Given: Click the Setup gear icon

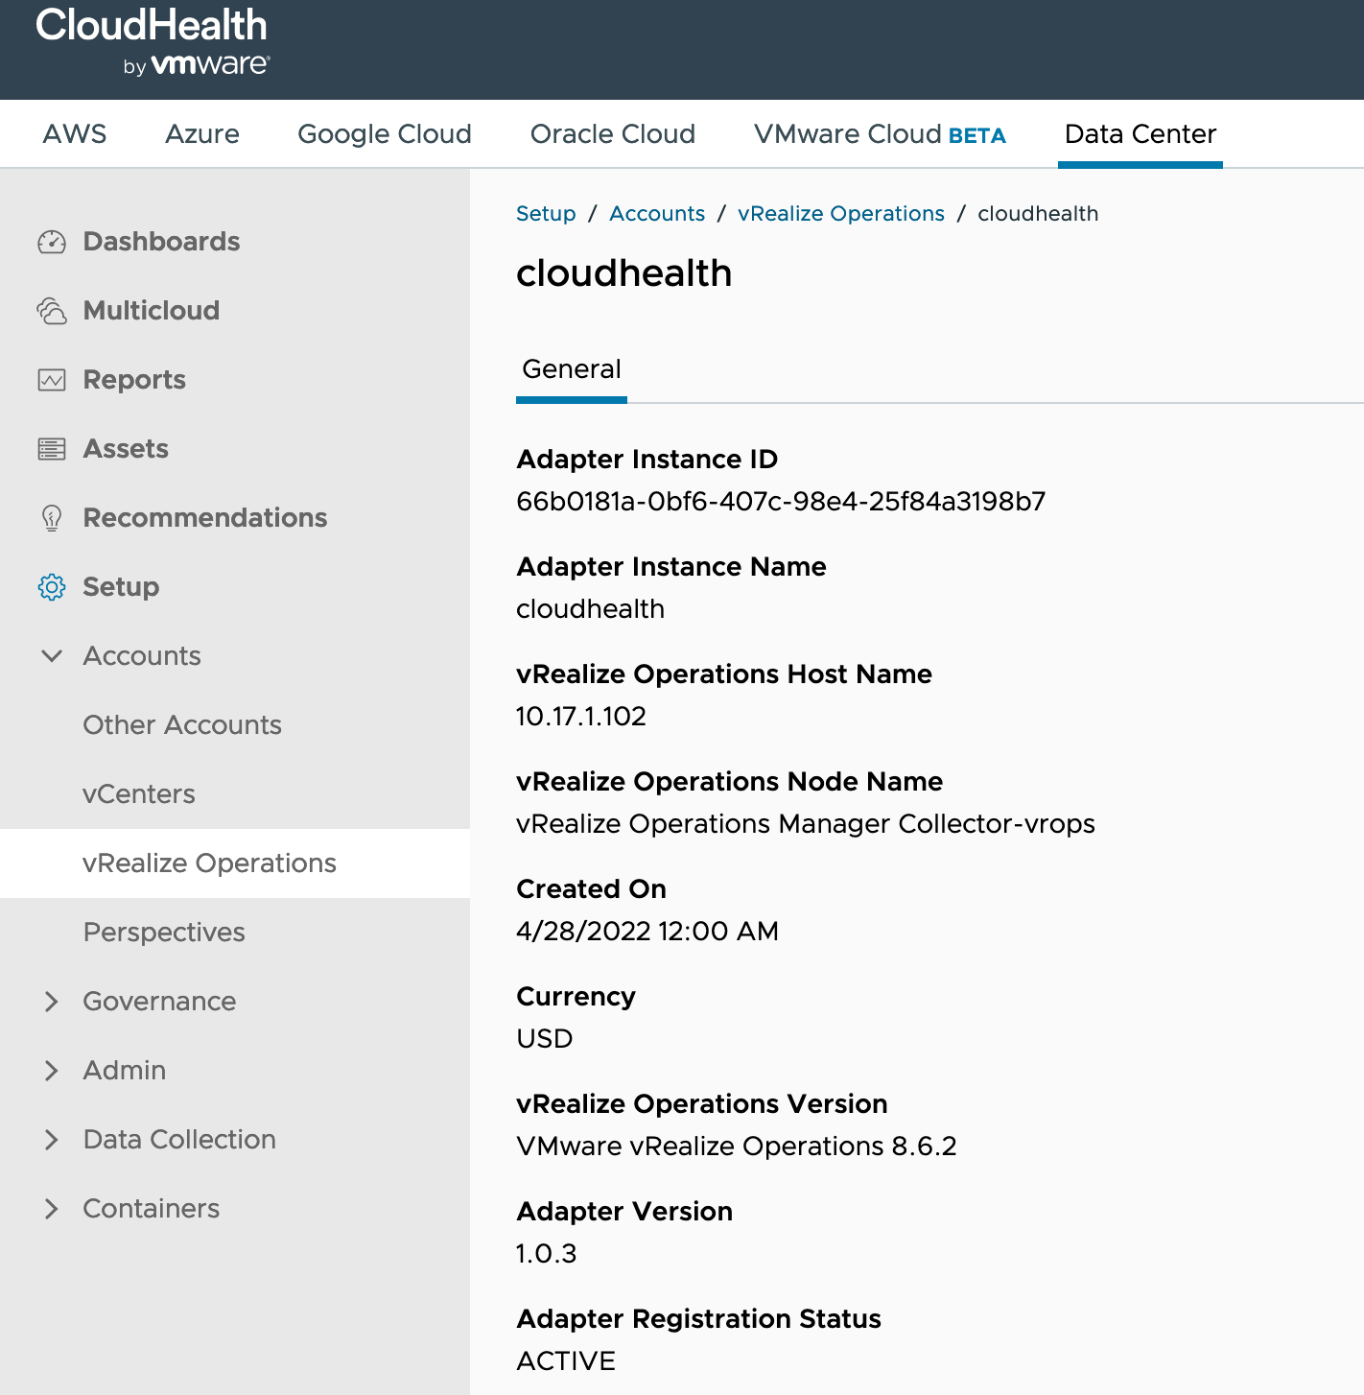Looking at the screenshot, I should click(x=52, y=587).
